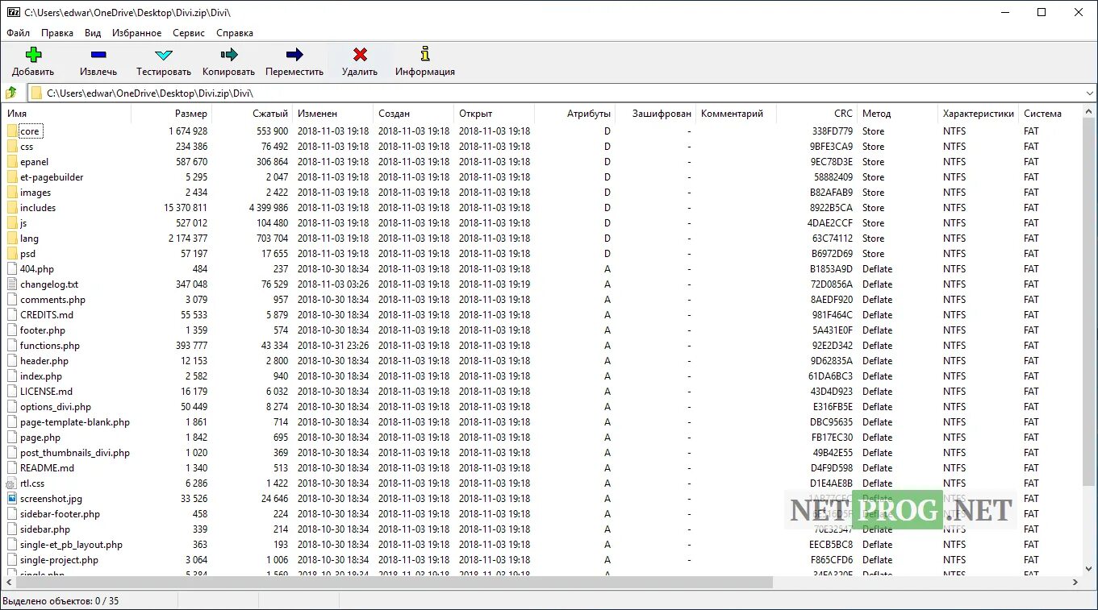The width and height of the screenshot is (1098, 610).
Task: Sort by the Размер column header
Action: coord(171,114)
